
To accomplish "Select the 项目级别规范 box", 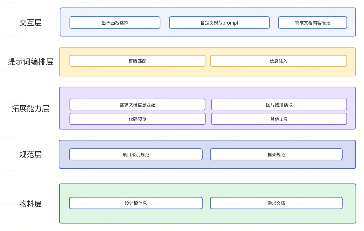I will point(135,154).
